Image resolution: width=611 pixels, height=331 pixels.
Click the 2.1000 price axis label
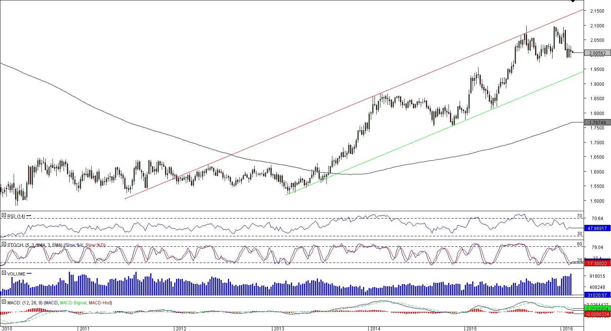click(597, 26)
